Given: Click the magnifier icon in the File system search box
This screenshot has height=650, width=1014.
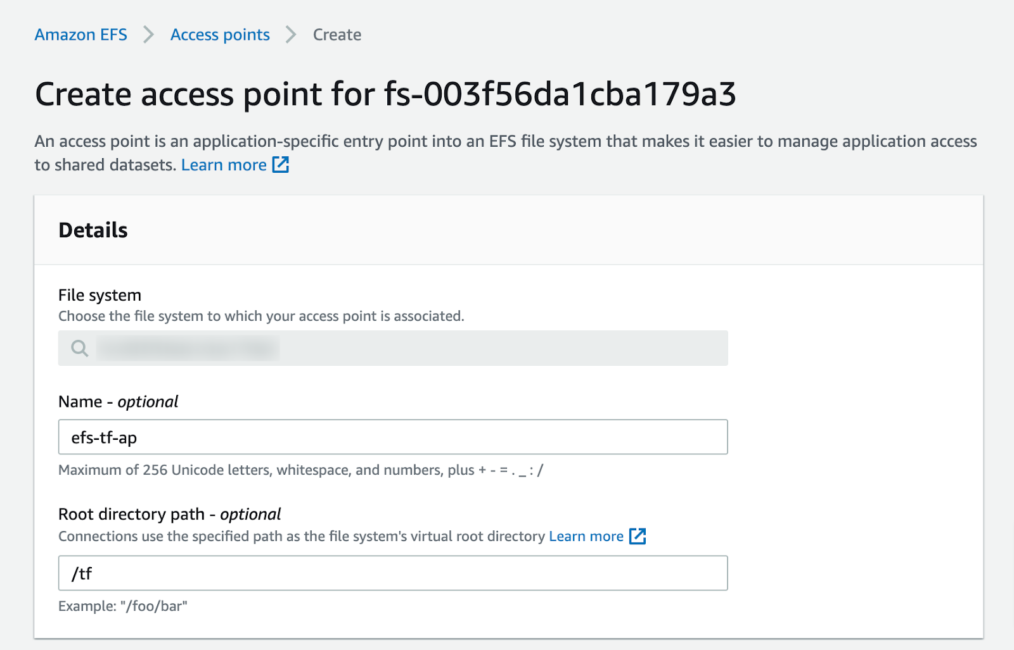Looking at the screenshot, I should click(79, 348).
